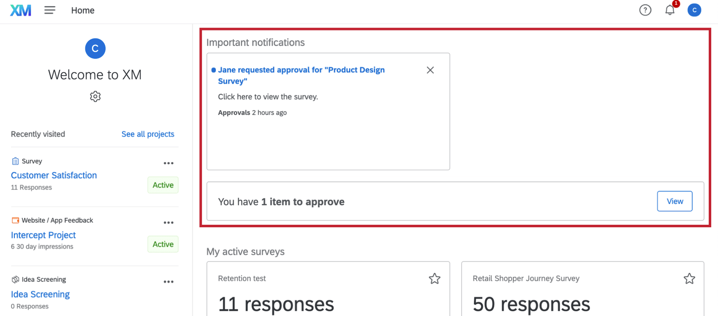Open the help question mark icon
The width and height of the screenshot is (718, 316).
(645, 10)
